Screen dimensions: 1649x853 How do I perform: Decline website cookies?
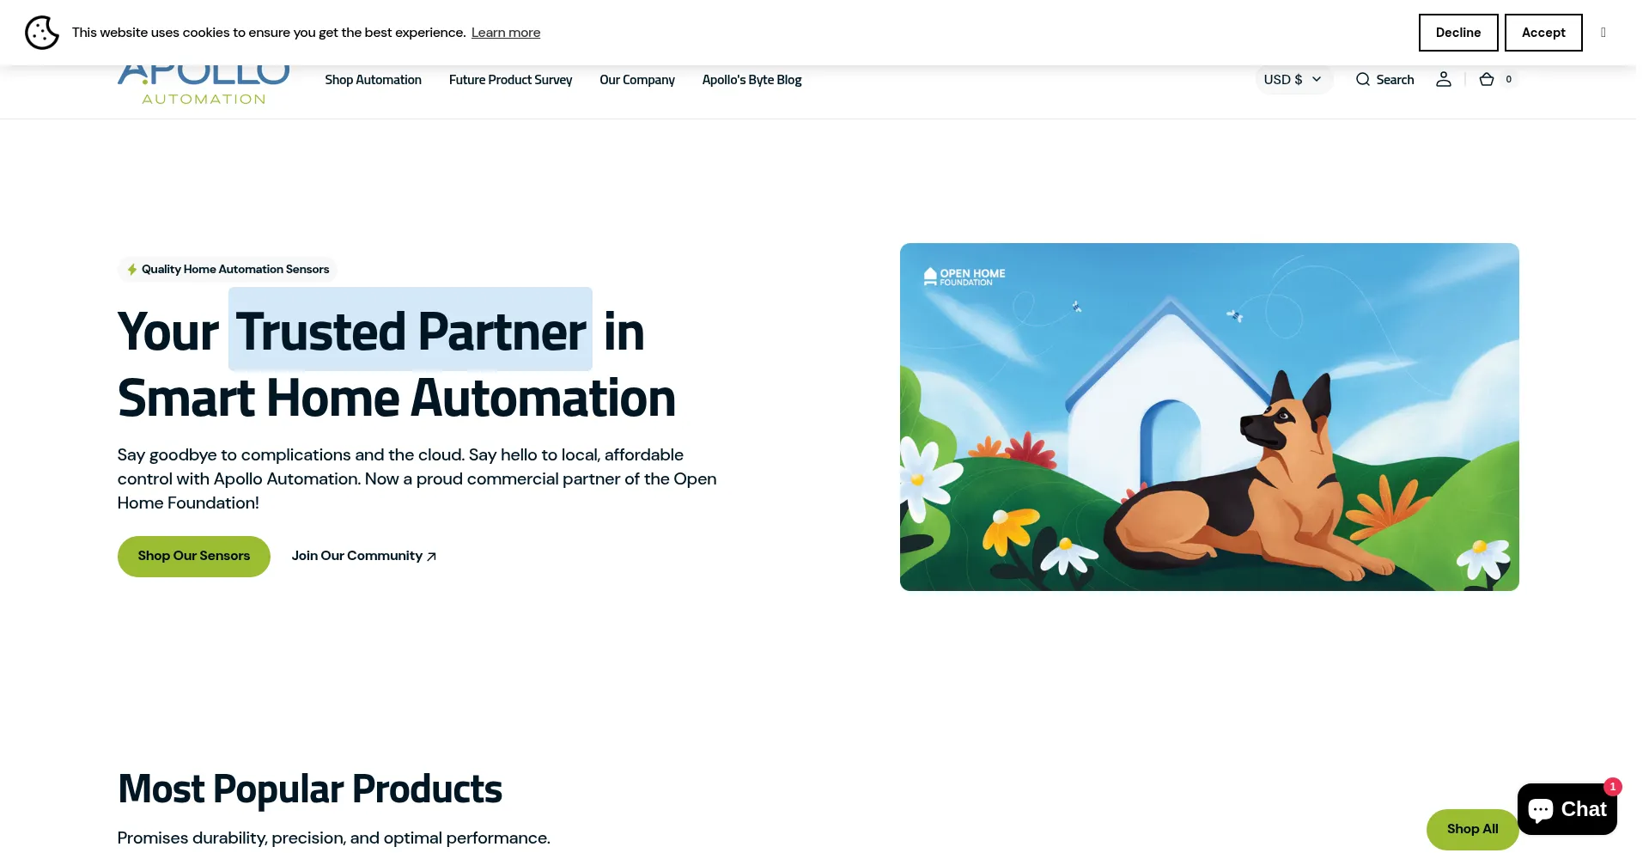[1458, 32]
